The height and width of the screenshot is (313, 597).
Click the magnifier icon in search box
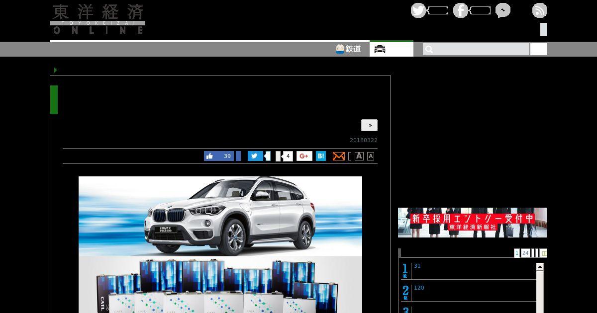(429, 49)
